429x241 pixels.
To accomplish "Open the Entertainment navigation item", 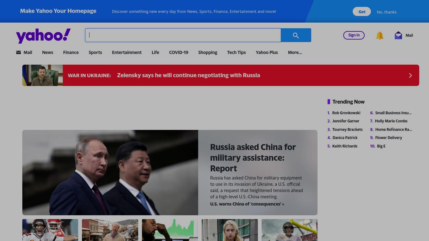I will tap(127, 52).
